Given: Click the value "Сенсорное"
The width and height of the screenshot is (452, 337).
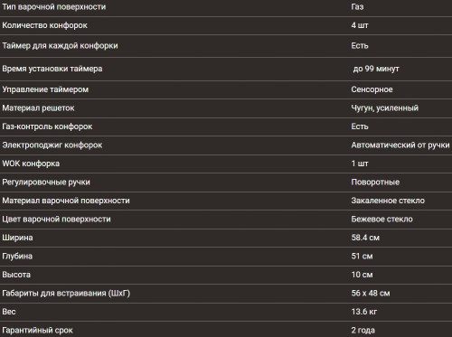Looking at the screenshot, I should 372,89.
